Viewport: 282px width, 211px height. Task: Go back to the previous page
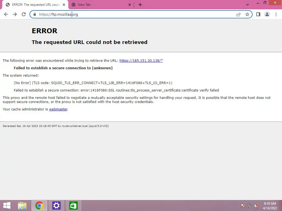click(x=6, y=14)
